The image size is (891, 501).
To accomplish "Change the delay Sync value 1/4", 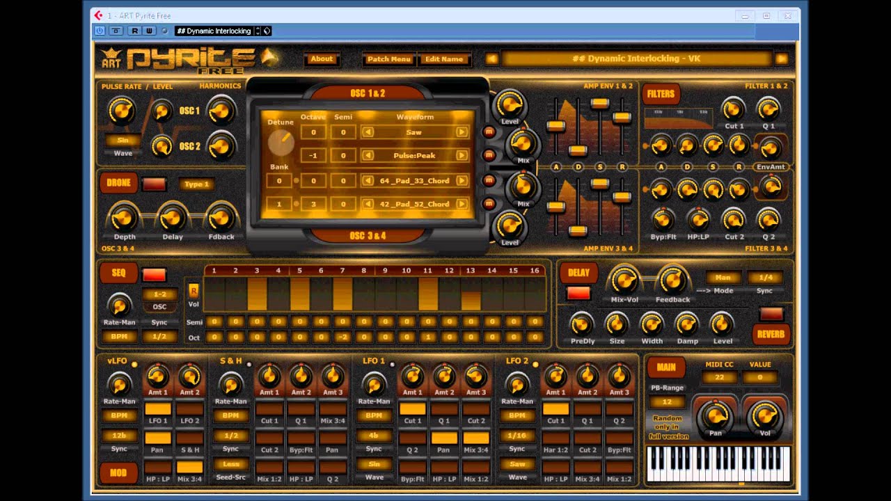I will [x=765, y=278].
